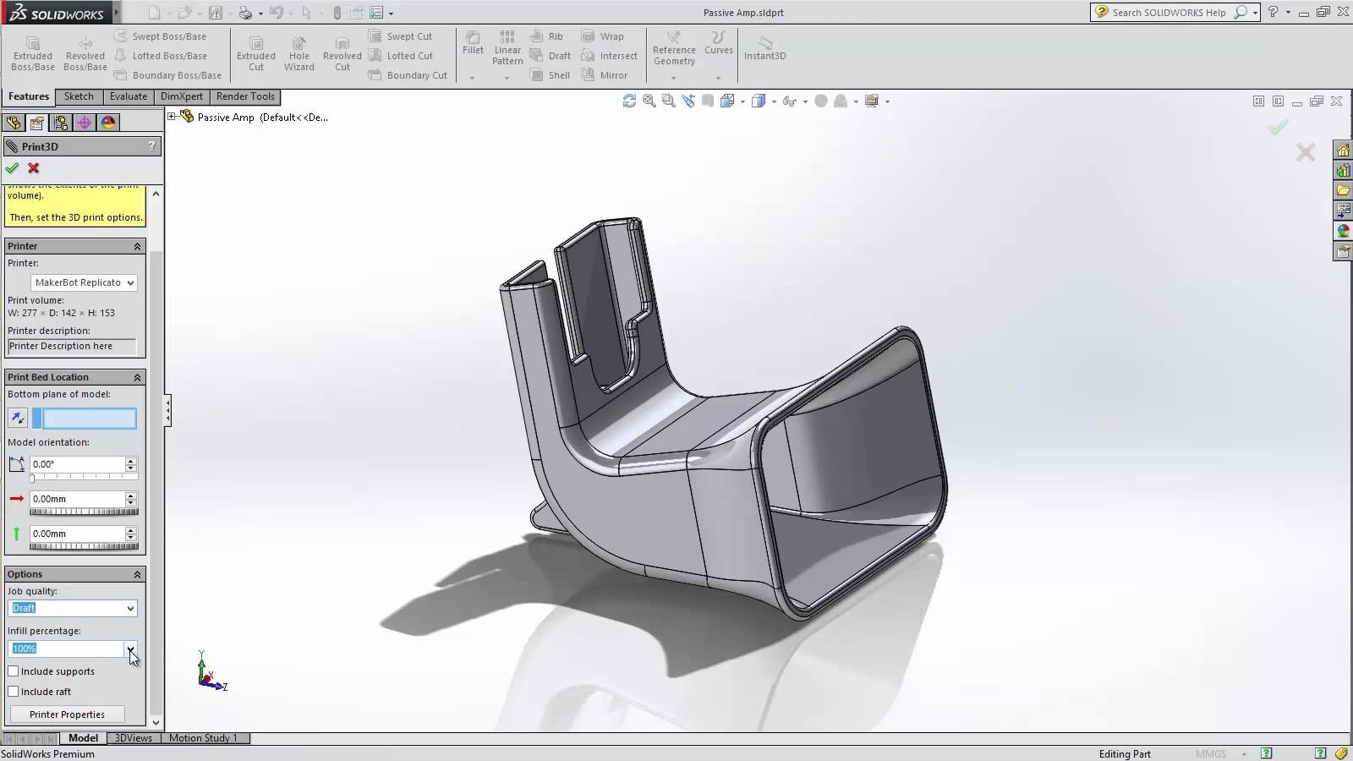Open the Features tab
The height and width of the screenshot is (761, 1353).
[x=29, y=96]
